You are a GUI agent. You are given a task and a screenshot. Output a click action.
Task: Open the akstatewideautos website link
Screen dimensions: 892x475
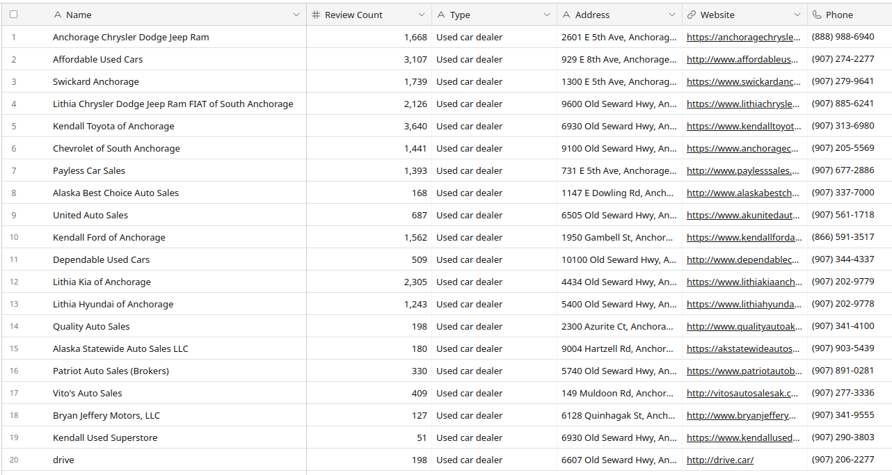coord(744,348)
